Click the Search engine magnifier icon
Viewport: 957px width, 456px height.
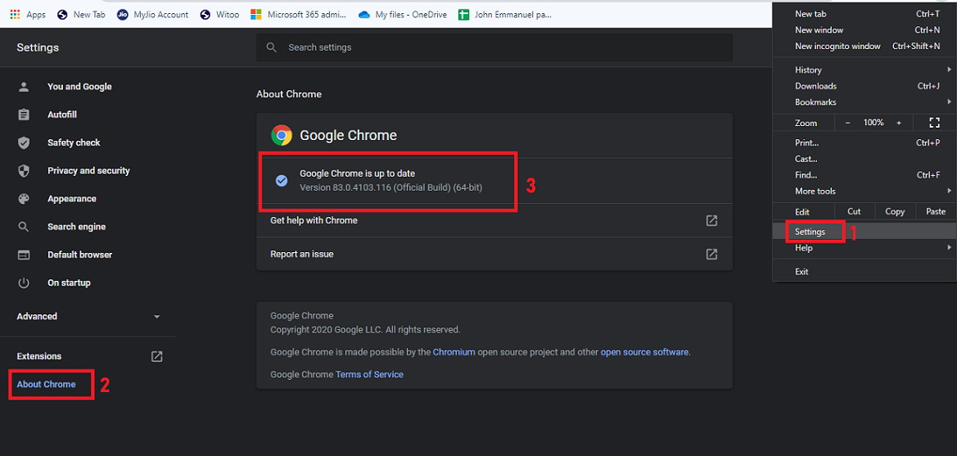(24, 227)
